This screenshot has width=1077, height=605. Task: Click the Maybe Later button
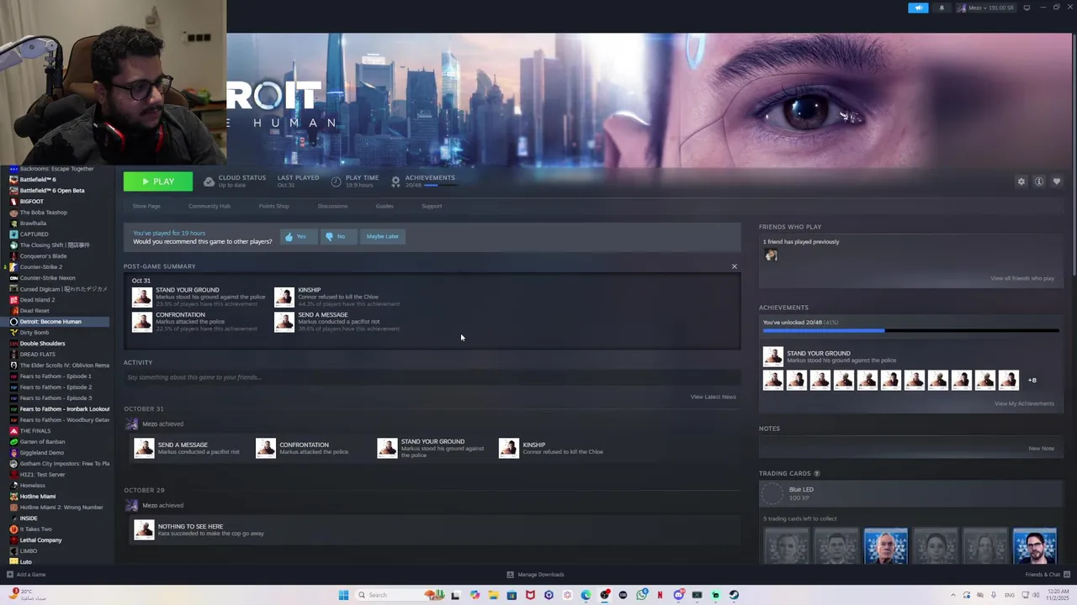382,236
